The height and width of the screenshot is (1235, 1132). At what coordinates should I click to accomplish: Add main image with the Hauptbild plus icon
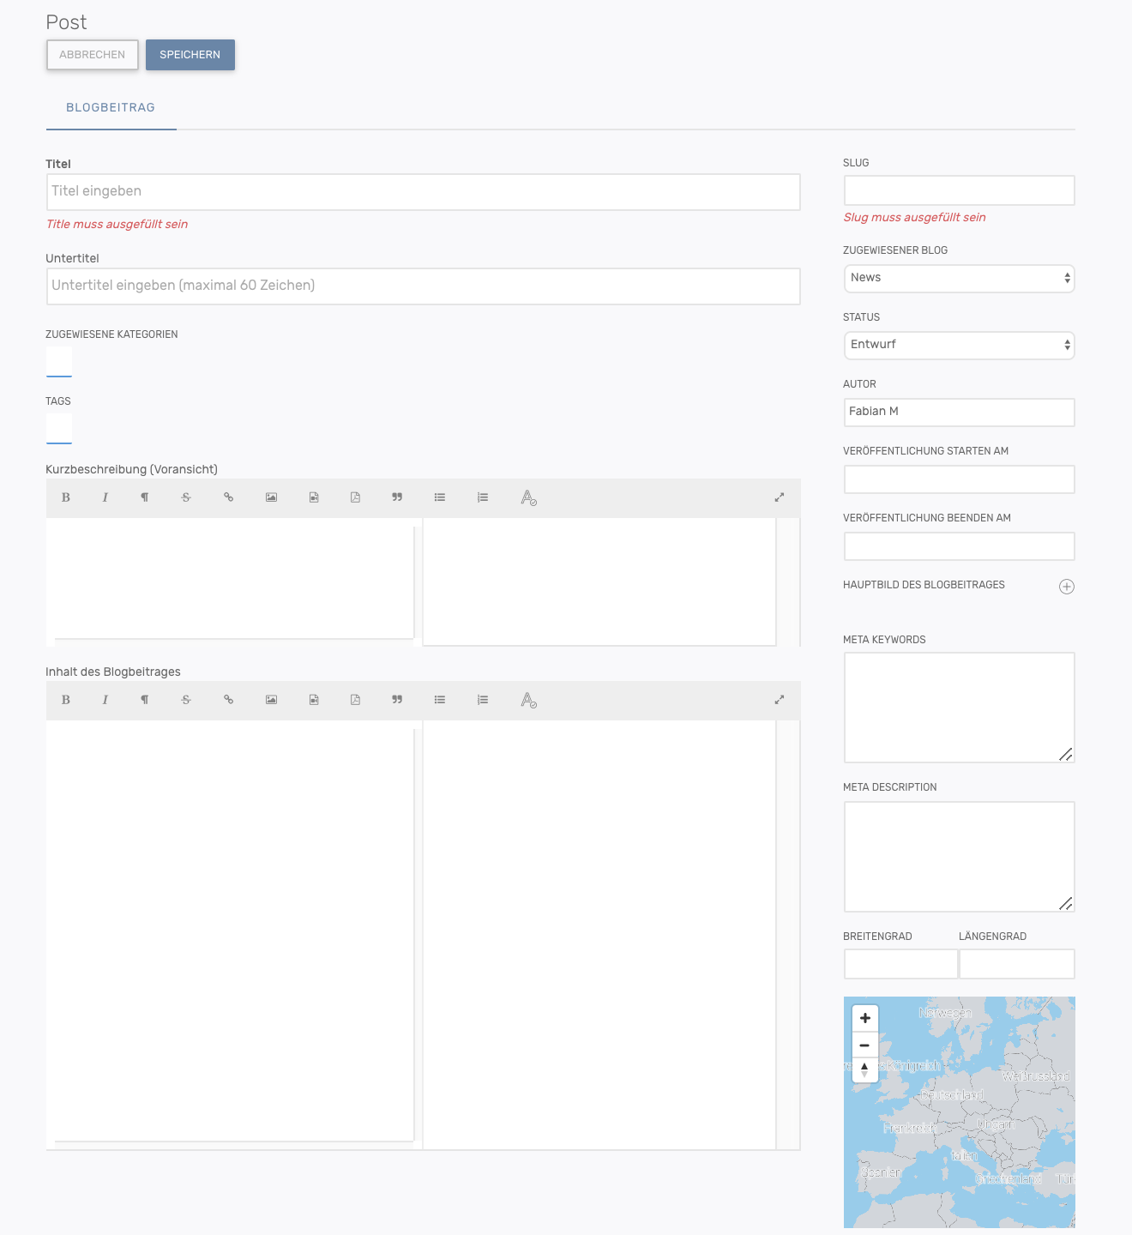[x=1066, y=587]
